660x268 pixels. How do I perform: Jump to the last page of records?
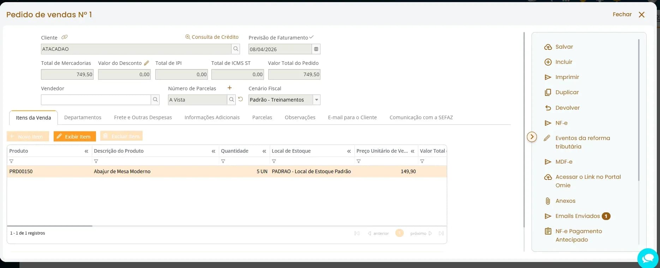click(441, 233)
